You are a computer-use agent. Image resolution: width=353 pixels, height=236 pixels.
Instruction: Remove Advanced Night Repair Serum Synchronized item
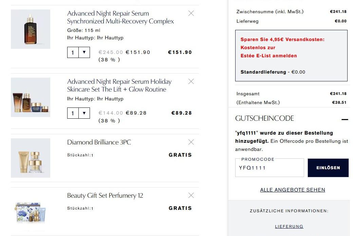point(191,13)
